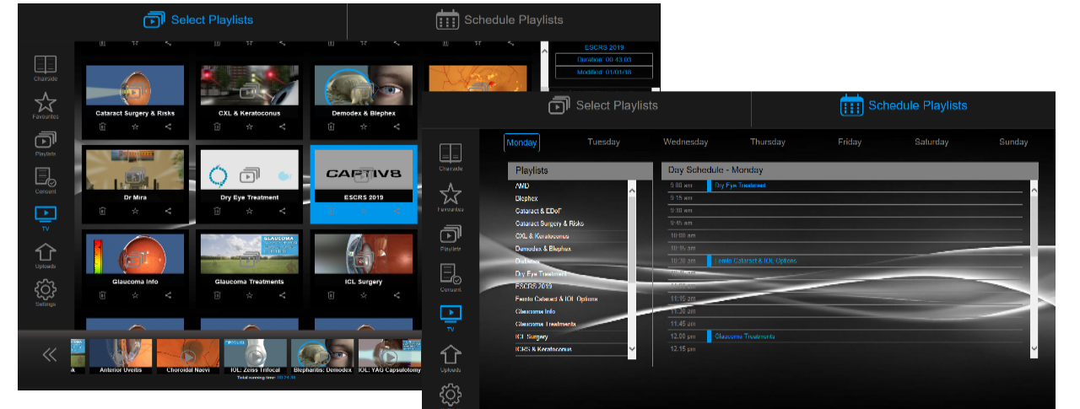Image resolution: width=1080 pixels, height=409 pixels.
Task: Open Chairside in the left window sidebar
Action: tap(46, 67)
